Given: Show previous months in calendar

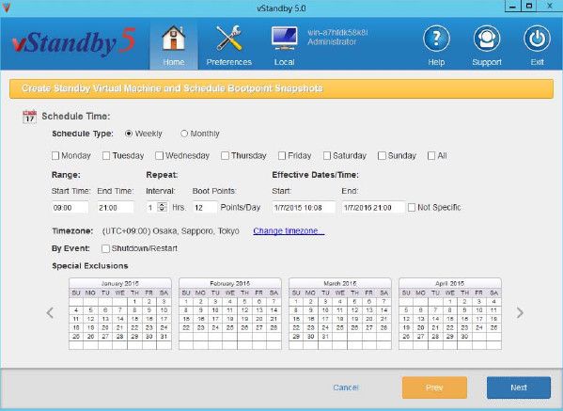Looking at the screenshot, I should pos(50,313).
